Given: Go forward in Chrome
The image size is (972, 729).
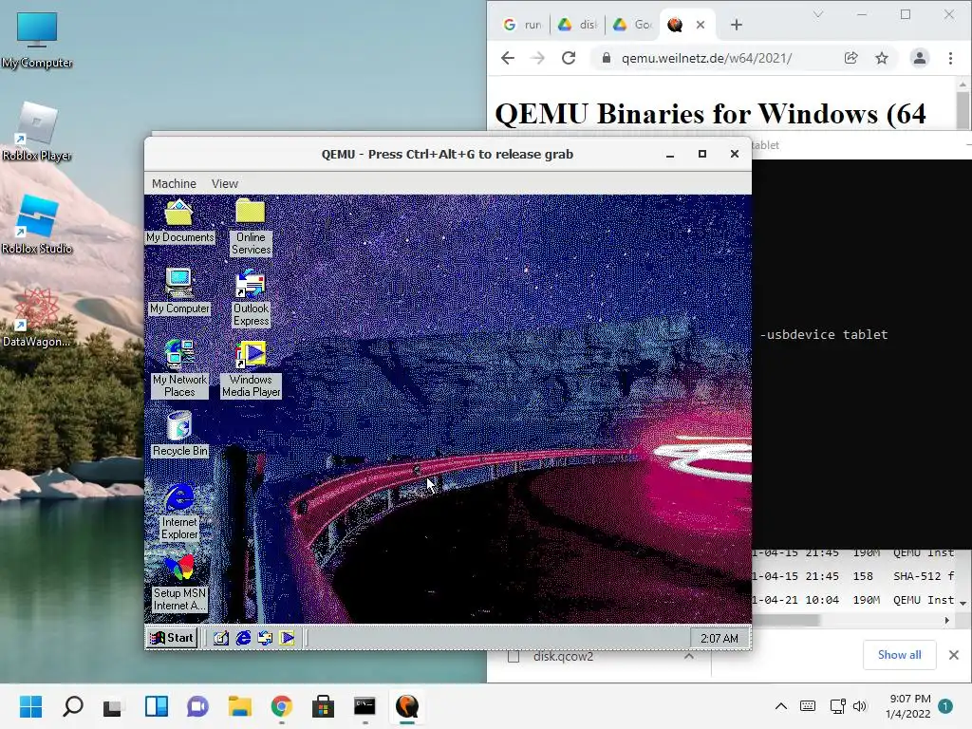Looking at the screenshot, I should point(538,58).
